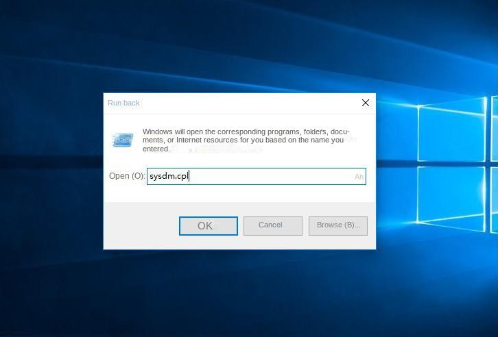Cancel the Run dialog
498x337 pixels.
point(273,226)
